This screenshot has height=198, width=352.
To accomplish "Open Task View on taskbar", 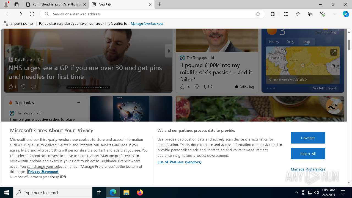I will [99, 193].
